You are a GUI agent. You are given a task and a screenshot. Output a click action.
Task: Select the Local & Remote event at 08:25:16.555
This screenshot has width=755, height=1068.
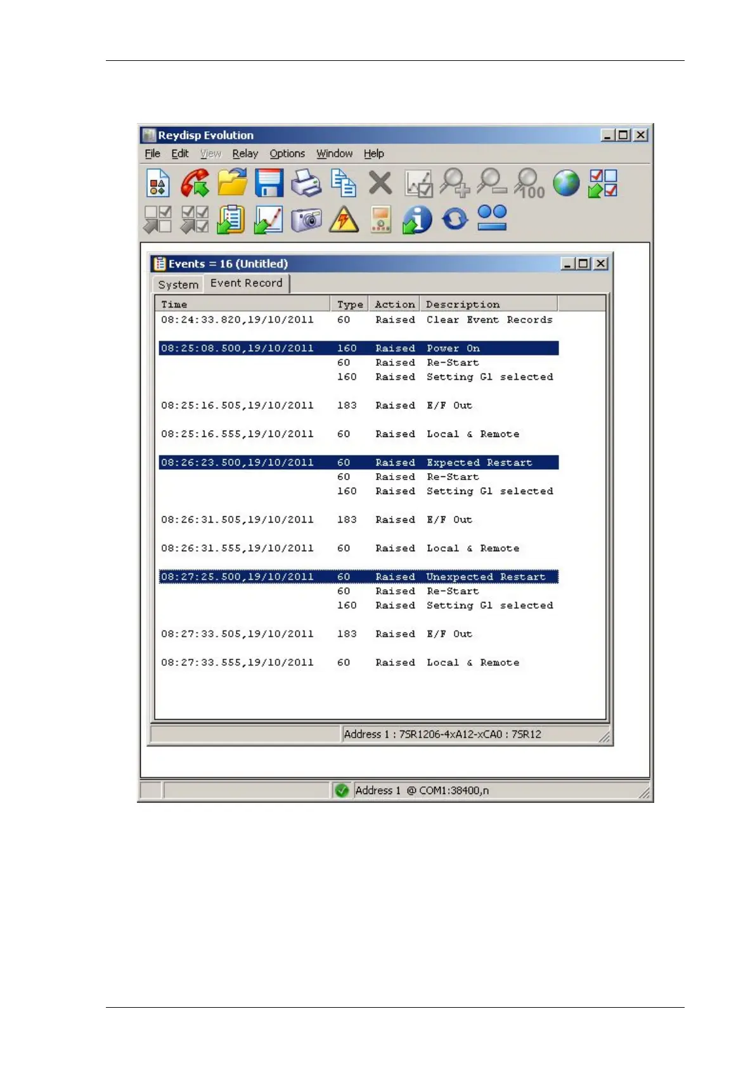pos(359,434)
